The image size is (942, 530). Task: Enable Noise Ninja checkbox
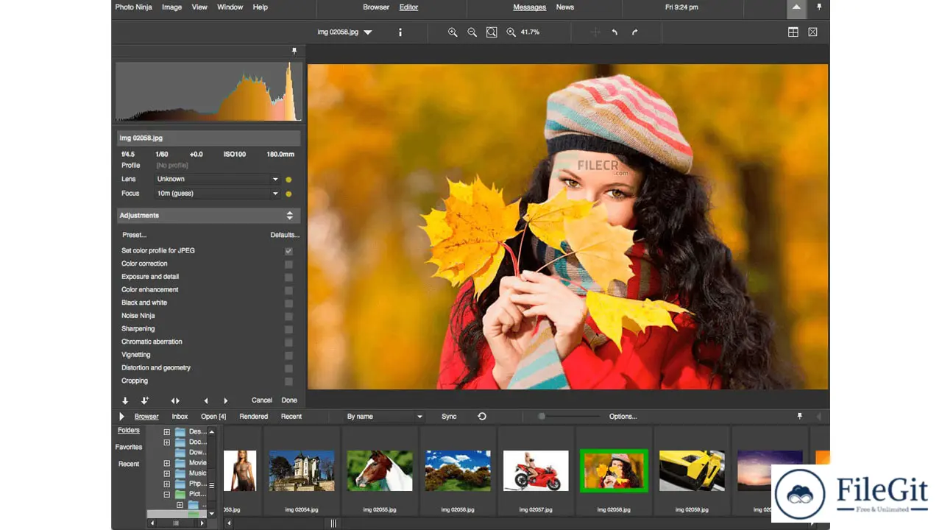[288, 317]
